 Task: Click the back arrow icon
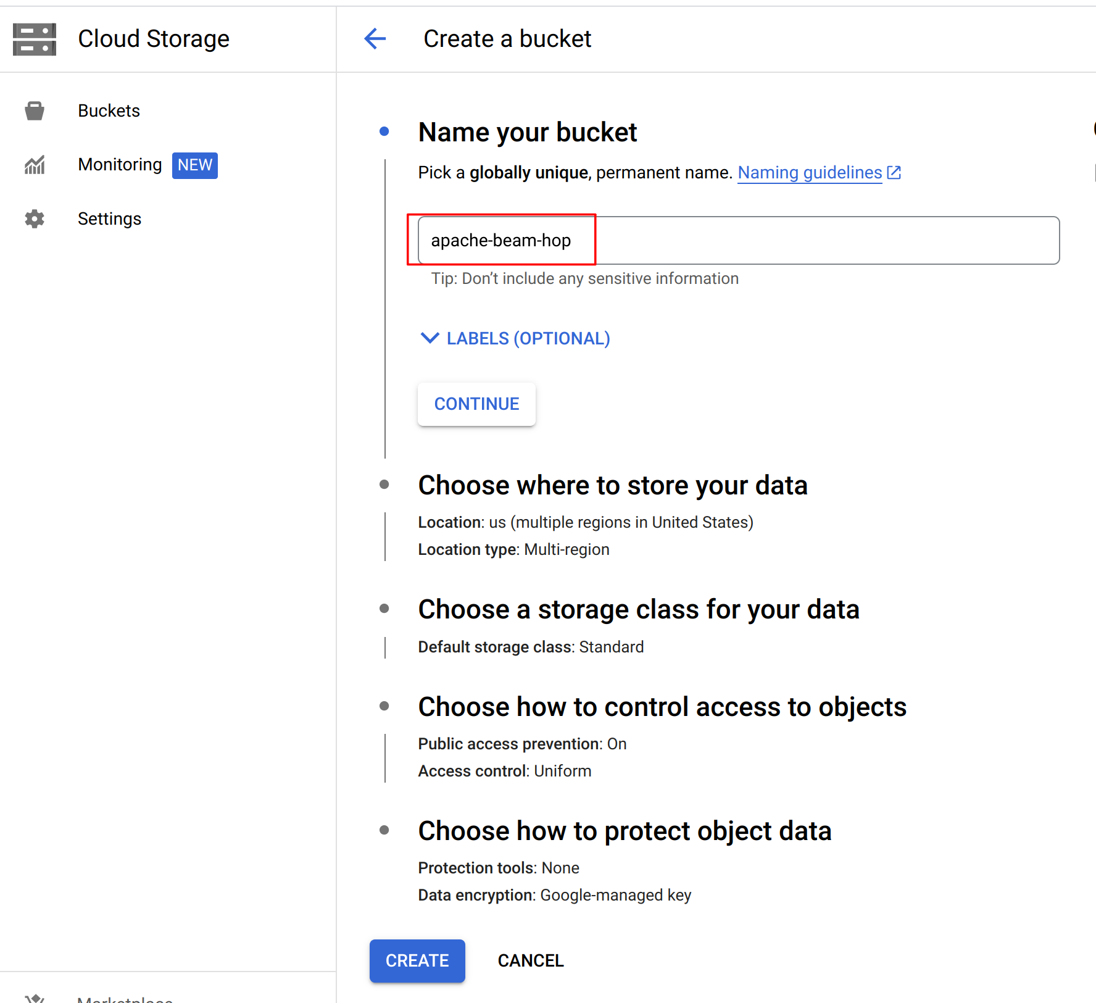coord(375,39)
